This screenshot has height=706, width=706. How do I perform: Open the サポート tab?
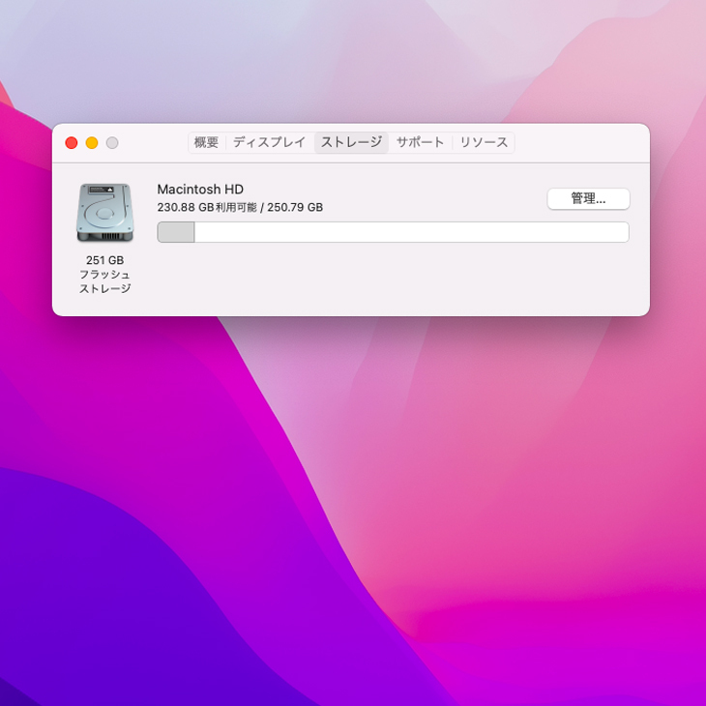pyautogui.click(x=420, y=143)
